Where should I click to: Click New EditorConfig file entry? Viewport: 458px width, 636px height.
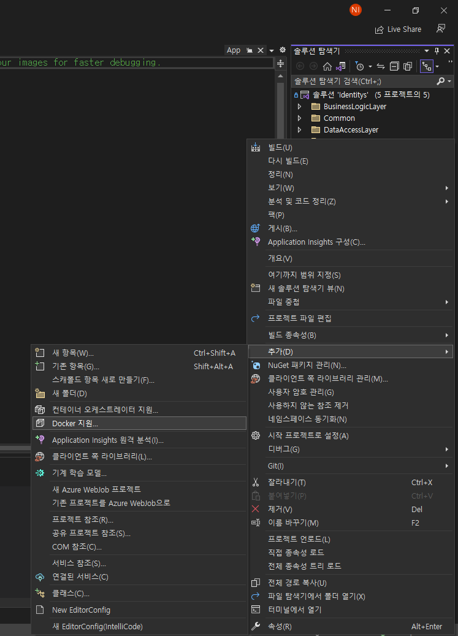coord(139,610)
